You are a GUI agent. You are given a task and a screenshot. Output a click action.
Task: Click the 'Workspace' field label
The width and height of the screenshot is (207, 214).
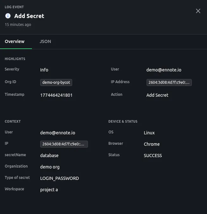14,189
